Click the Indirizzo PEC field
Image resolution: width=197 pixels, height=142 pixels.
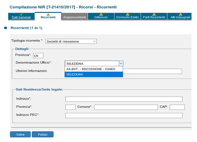coord(124,115)
